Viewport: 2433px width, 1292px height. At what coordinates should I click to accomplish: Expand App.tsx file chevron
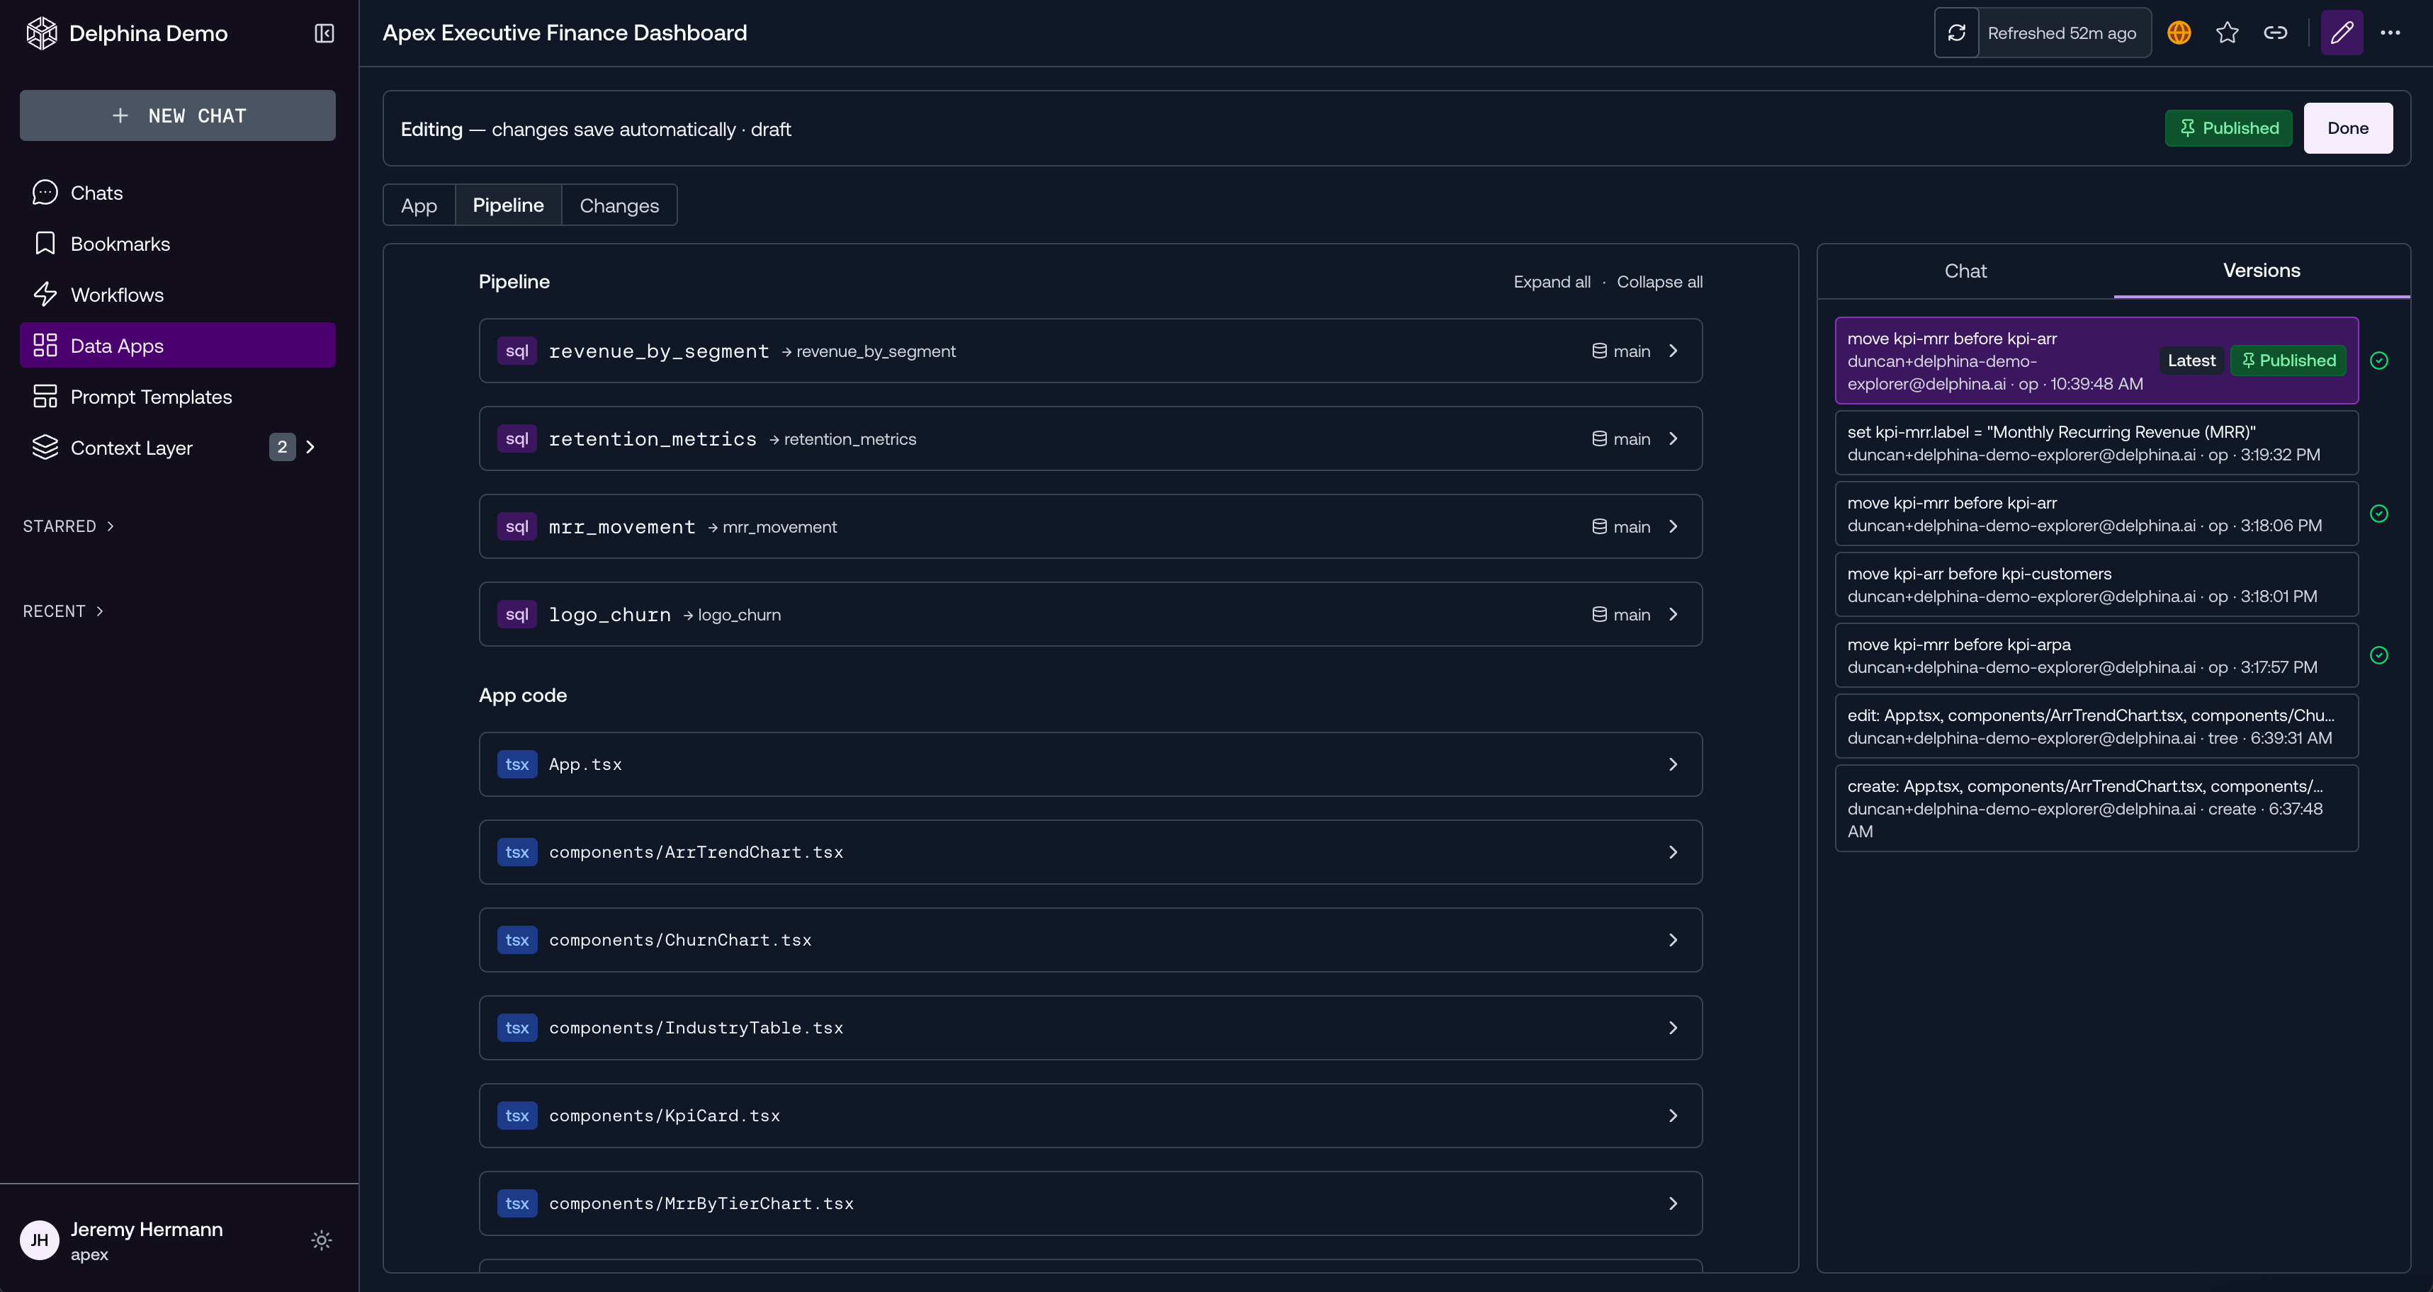(1673, 764)
